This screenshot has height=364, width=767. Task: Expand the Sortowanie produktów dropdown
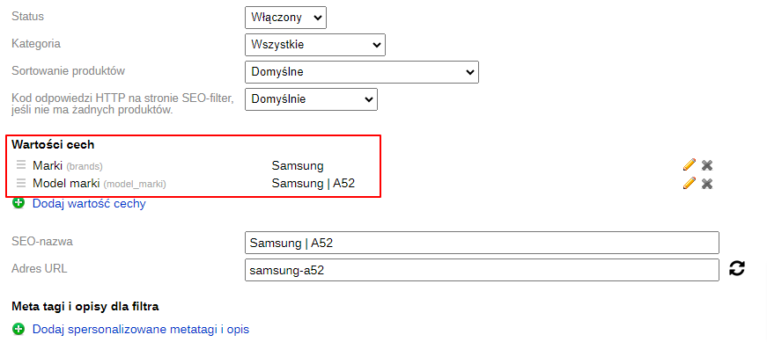point(362,72)
